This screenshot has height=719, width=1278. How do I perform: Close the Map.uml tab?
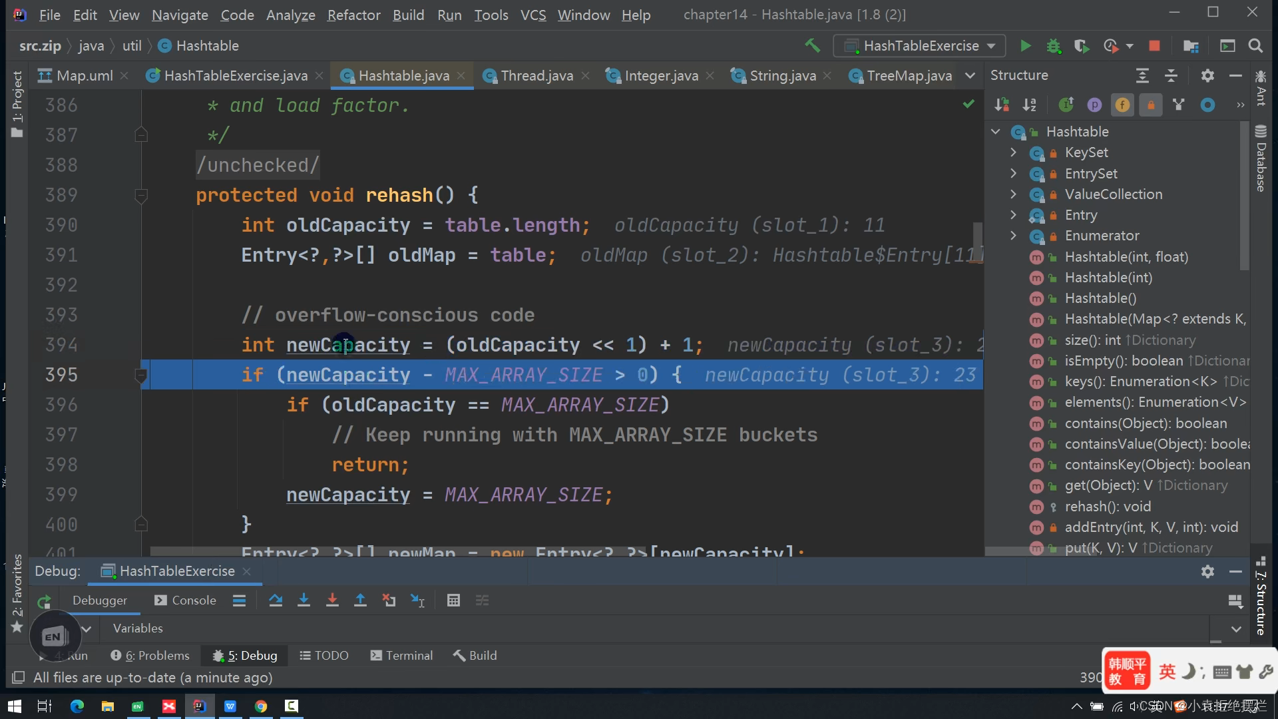[124, 76]
